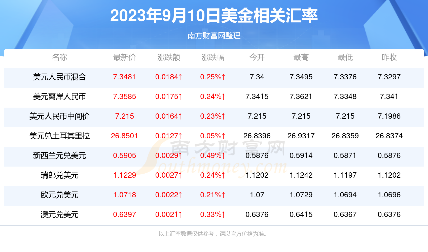Viewport: 428px width, 252px height.
Task: Click highest value 7.3495
Action: pyautogui.click(x=301, y=77)
